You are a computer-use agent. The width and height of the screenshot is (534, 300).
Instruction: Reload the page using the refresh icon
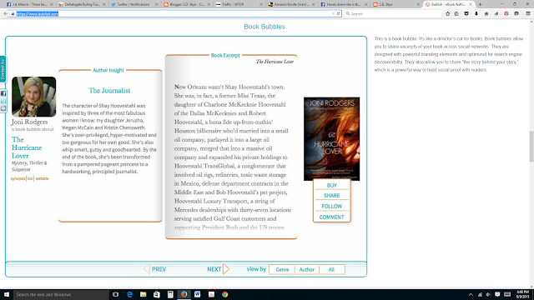(x=338, y=13)
